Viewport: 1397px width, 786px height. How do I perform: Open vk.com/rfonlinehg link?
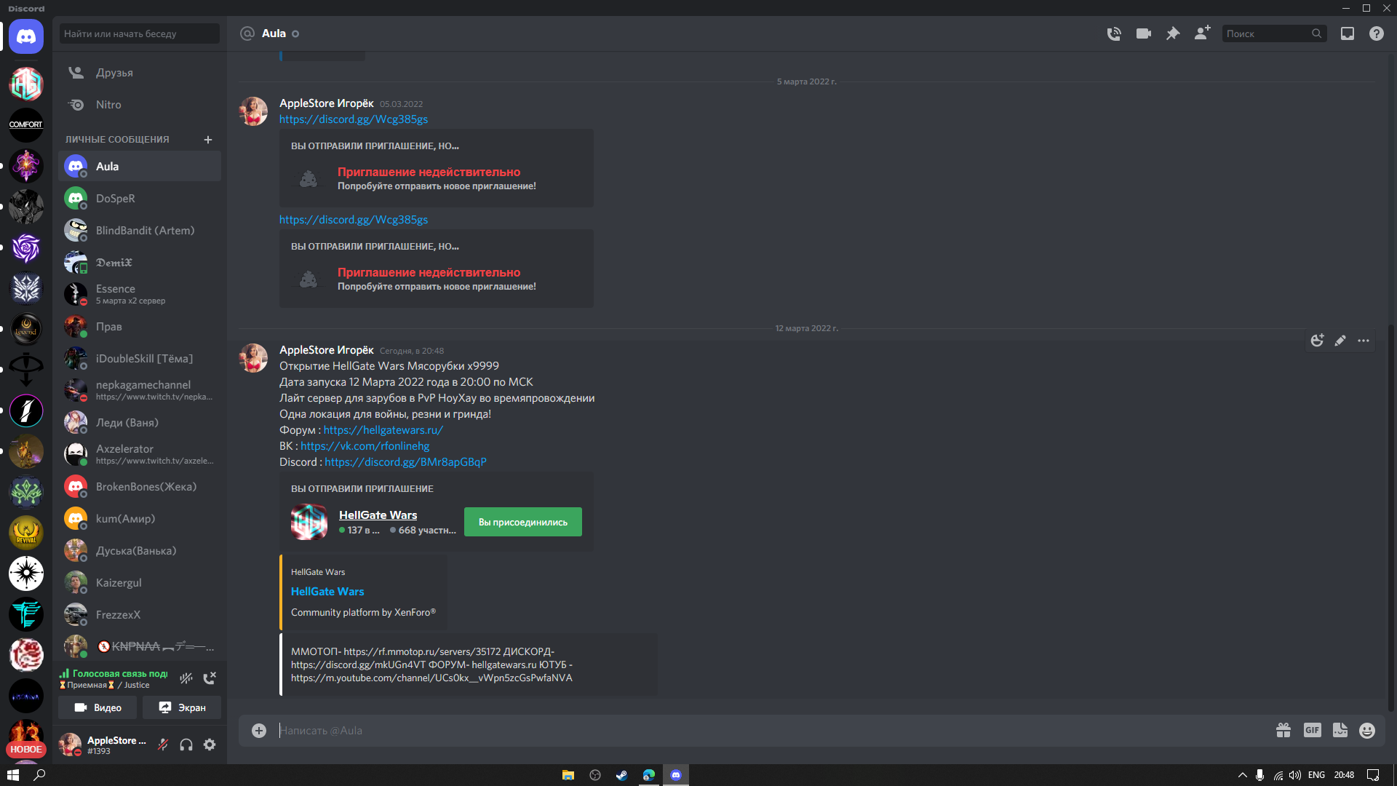tap(365, 446)
